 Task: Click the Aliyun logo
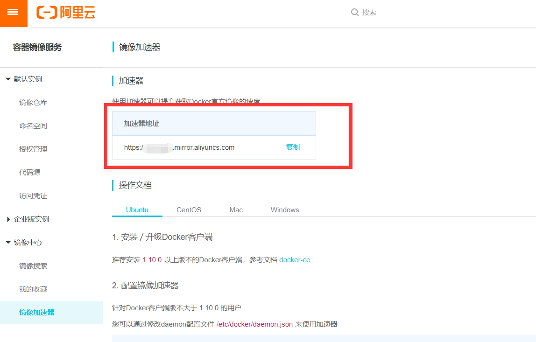(x=66, y=13)
